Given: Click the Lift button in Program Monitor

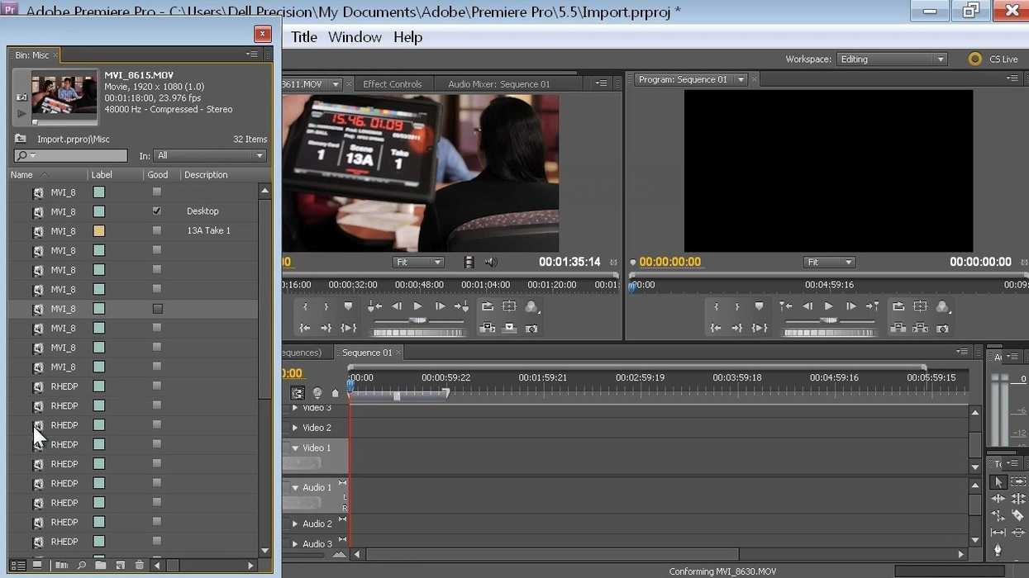Looking at the screenshot, I should [898, 328].
